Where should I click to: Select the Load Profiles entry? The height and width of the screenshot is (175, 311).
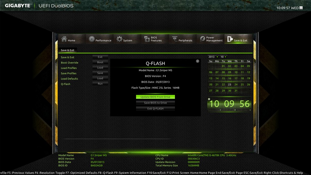[x=69, y=68]
